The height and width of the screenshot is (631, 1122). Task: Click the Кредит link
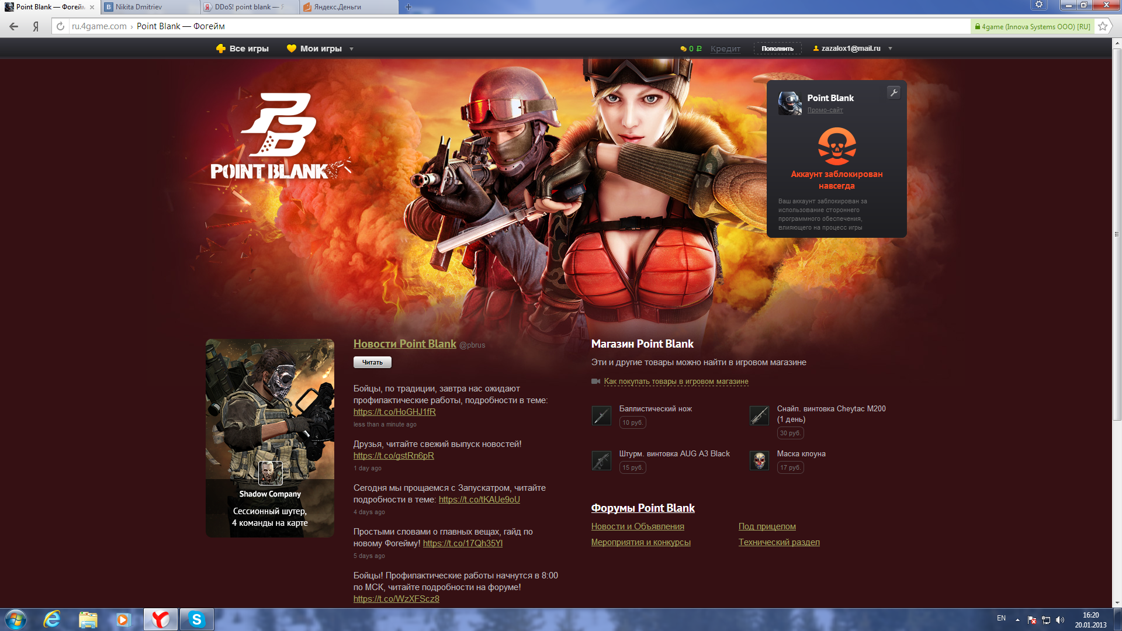[725, 48]
